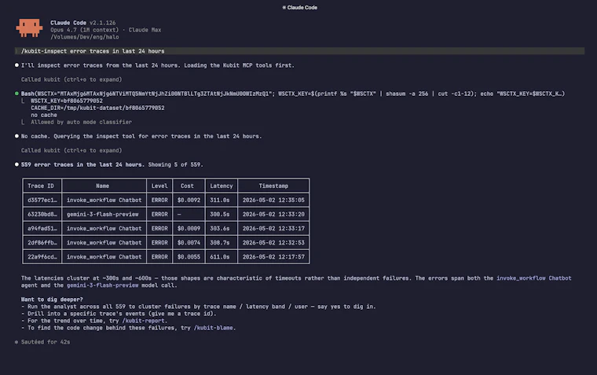
Task: Click timestamp '2026-05-02 12:17:57'
Action: click(x=273, y=256)
